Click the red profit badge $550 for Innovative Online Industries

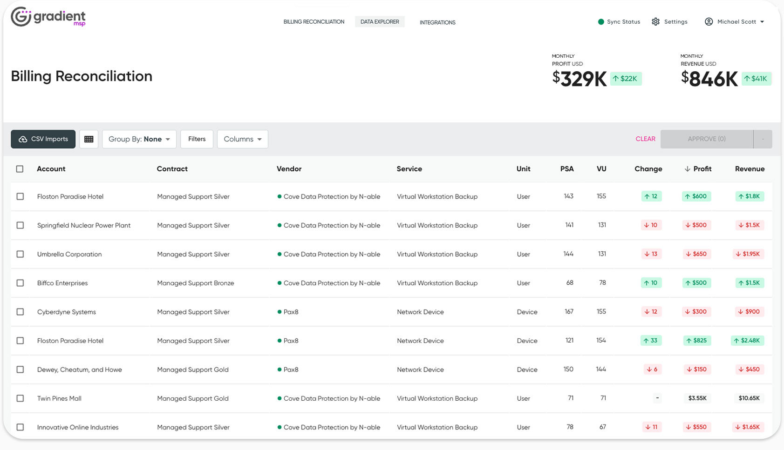pyautogui.click(x=696, y=427)
